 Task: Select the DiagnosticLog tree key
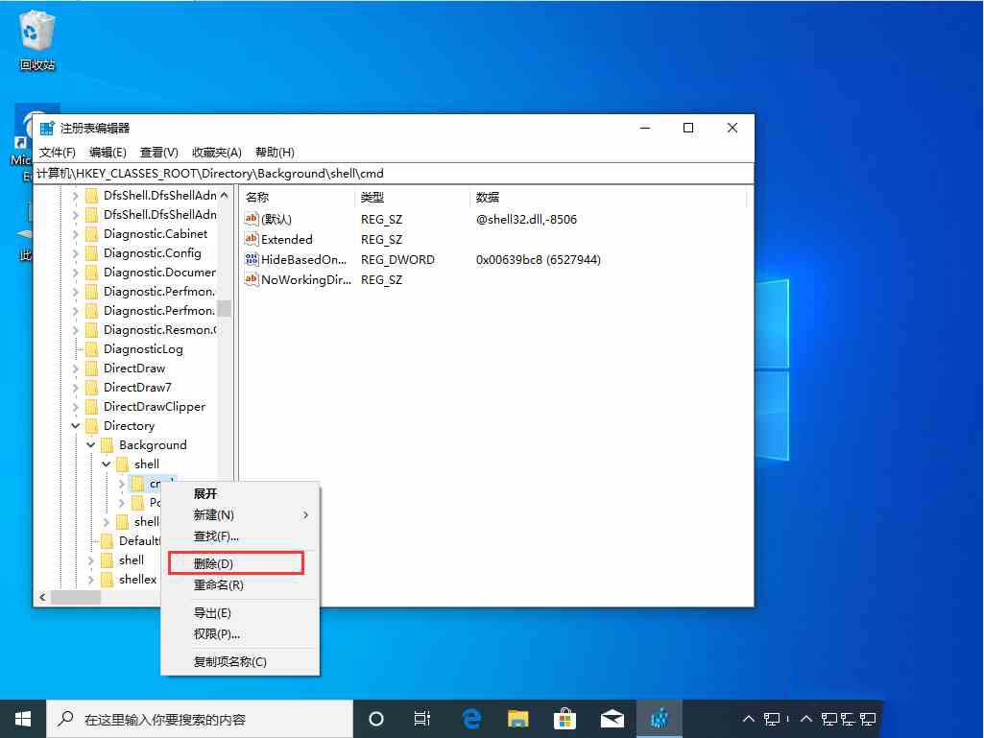point(143,349)
